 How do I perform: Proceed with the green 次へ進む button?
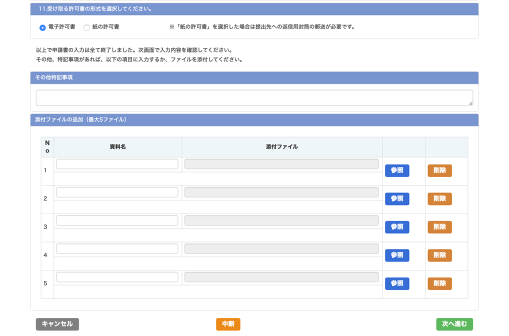tap(454, 324)
